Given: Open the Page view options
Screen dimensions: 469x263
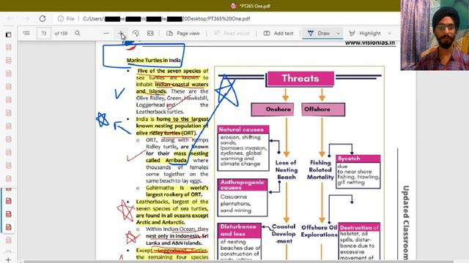Looking at the screenshot, I should [x=182, y=34].
